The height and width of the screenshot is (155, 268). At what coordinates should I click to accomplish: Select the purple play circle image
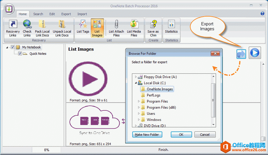[x=88, y=79]
